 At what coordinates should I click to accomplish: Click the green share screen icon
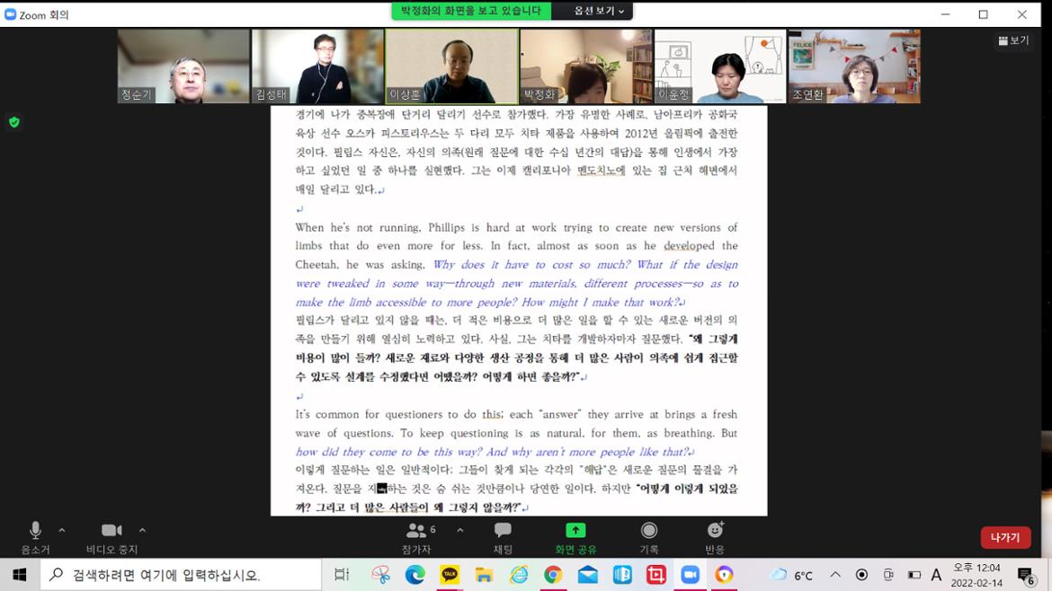[575, 531]
